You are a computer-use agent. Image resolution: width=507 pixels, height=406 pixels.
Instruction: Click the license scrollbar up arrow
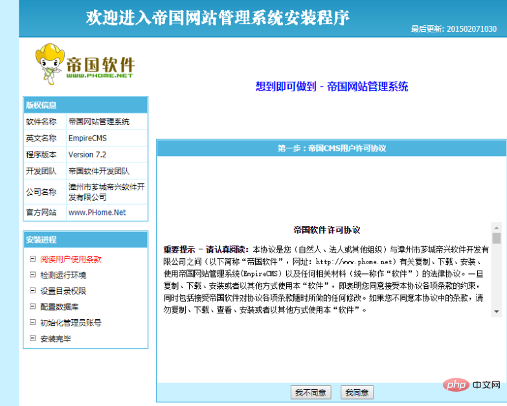pos(496,228)
